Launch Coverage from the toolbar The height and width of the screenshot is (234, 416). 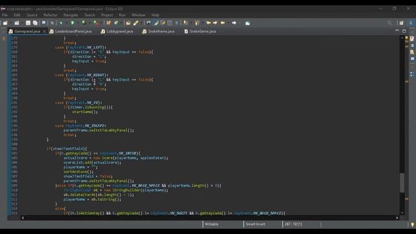(84, 23)
